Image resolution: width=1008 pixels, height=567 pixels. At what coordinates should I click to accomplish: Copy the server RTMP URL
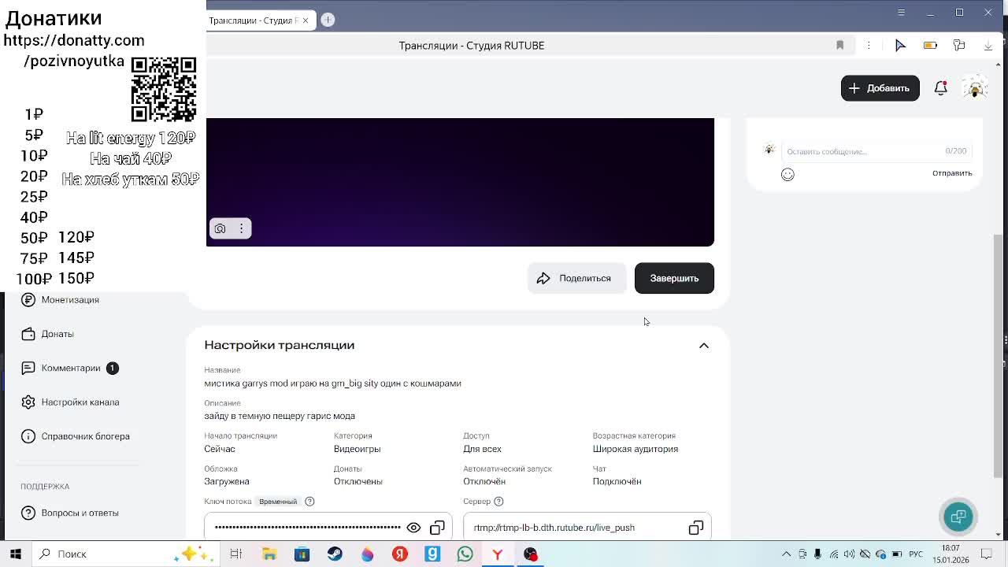pyautogui.click(x=695, y=528)
